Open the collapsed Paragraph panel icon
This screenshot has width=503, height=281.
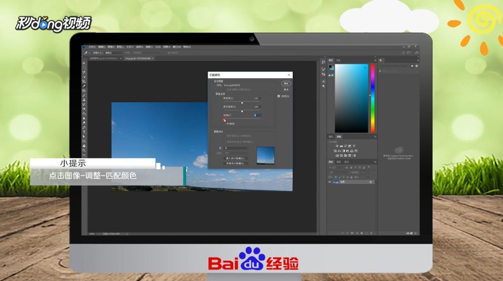(x=323, y=86)
